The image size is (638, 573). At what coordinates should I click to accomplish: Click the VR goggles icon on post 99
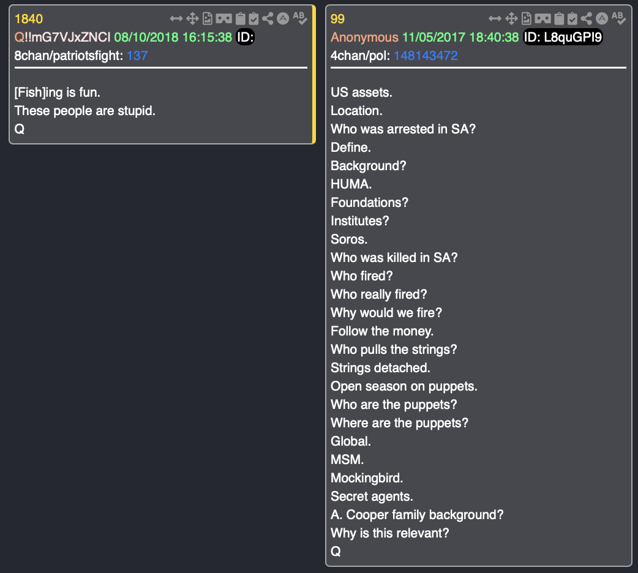click(x=542, y=19)
